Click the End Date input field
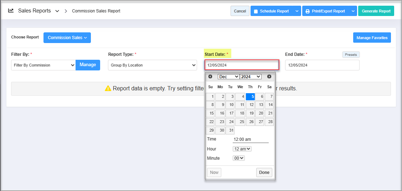 [x=322, y=65]
